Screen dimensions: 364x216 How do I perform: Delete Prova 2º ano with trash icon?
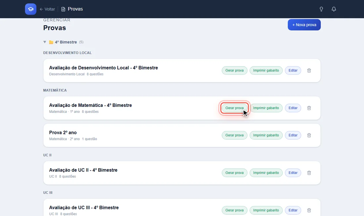pyautogui.click(x=309, y=135)
